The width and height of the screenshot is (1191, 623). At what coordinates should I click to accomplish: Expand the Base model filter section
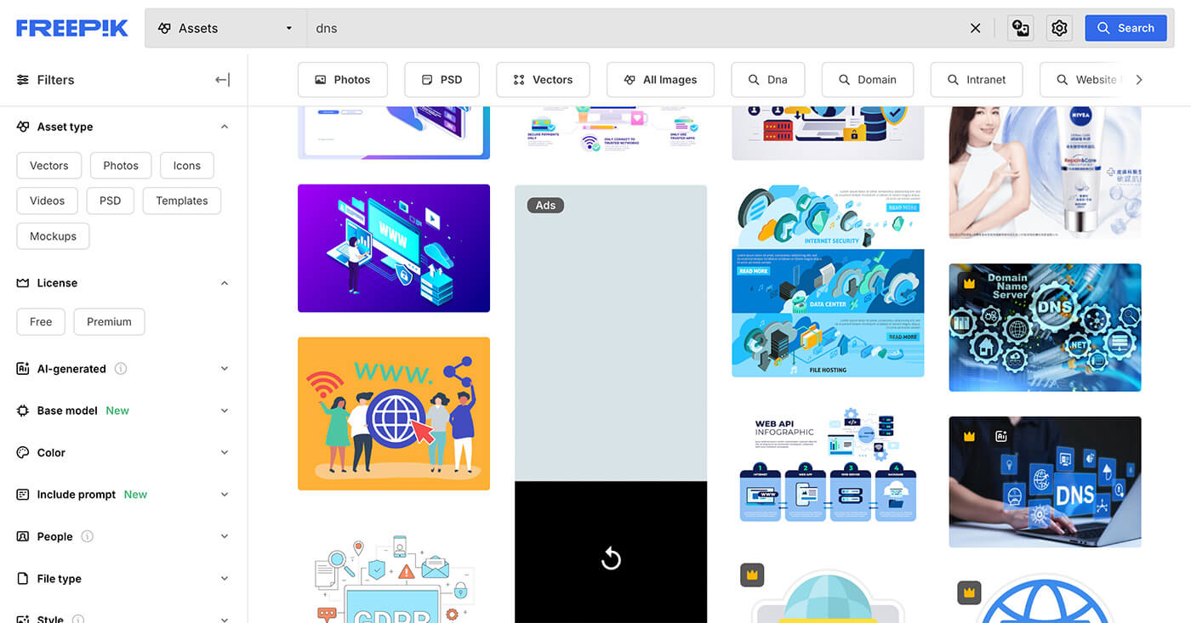(225, 411)
